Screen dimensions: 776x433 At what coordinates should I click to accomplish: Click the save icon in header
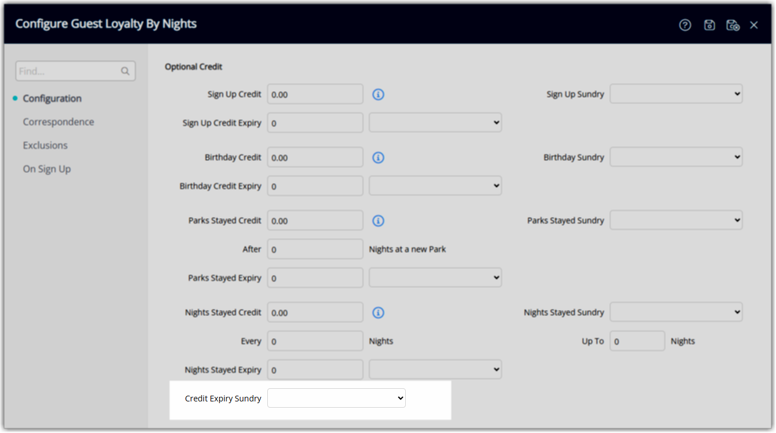(x=709, y=25)
